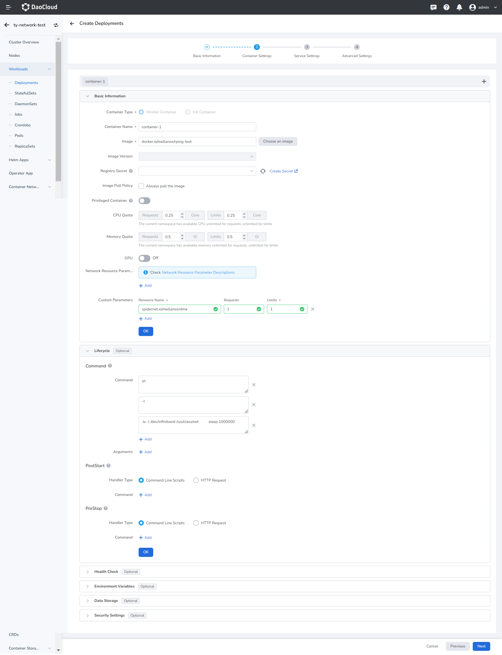Open the Nodes sidebar item
This screenshot has height=655, width=502.
click(x=14, y=56)
